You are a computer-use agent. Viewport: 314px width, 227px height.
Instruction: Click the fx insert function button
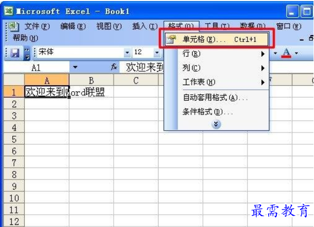[x=114, y=67]
